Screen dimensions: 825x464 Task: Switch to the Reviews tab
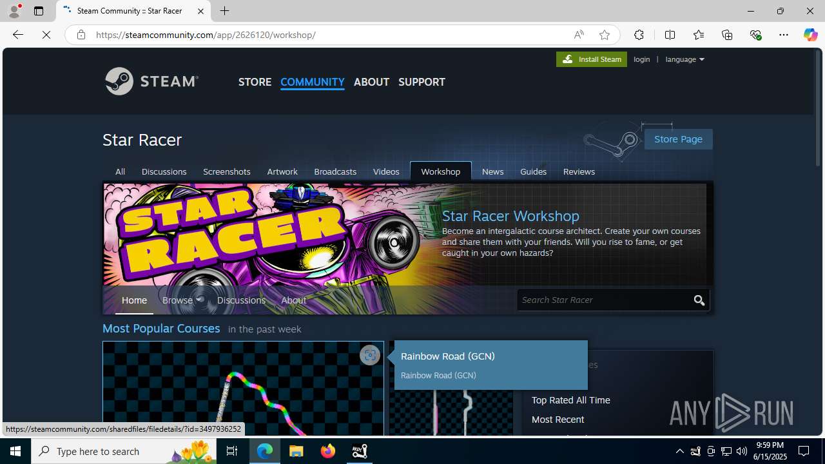[579, 171]
